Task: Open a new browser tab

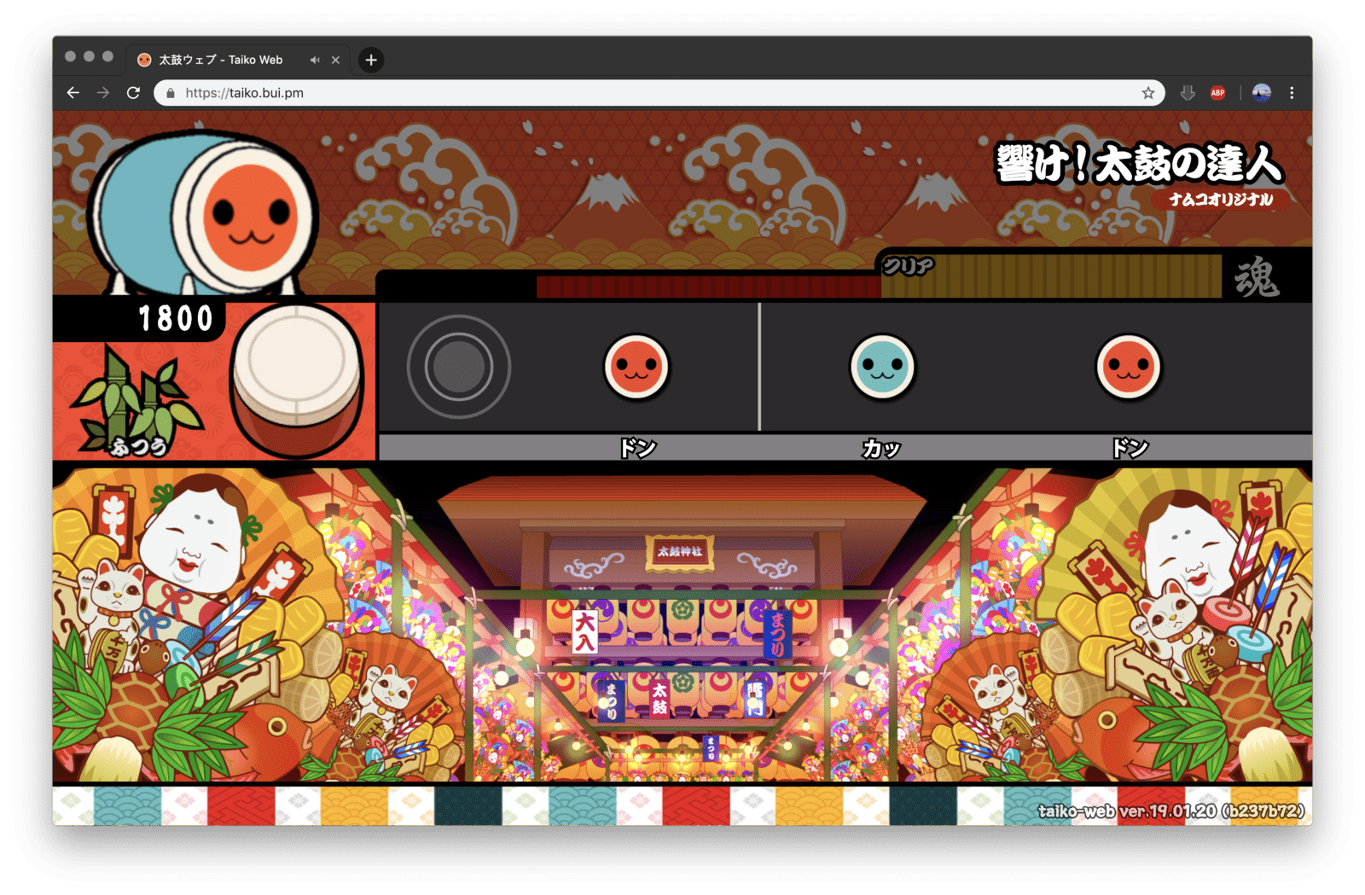Action: click(370, 60)
